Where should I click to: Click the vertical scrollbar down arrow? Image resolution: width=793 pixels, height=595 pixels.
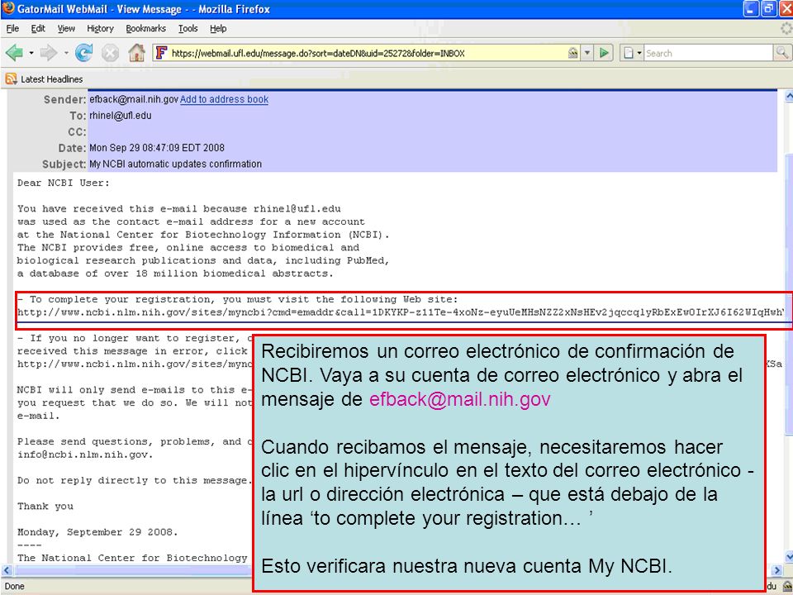click(x=788, y=557)
